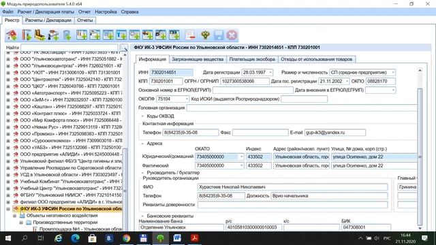Viewport: 436px width, 245px height.
Task: Click the brown boot-shaped add icon
Action: coord(40,35)
